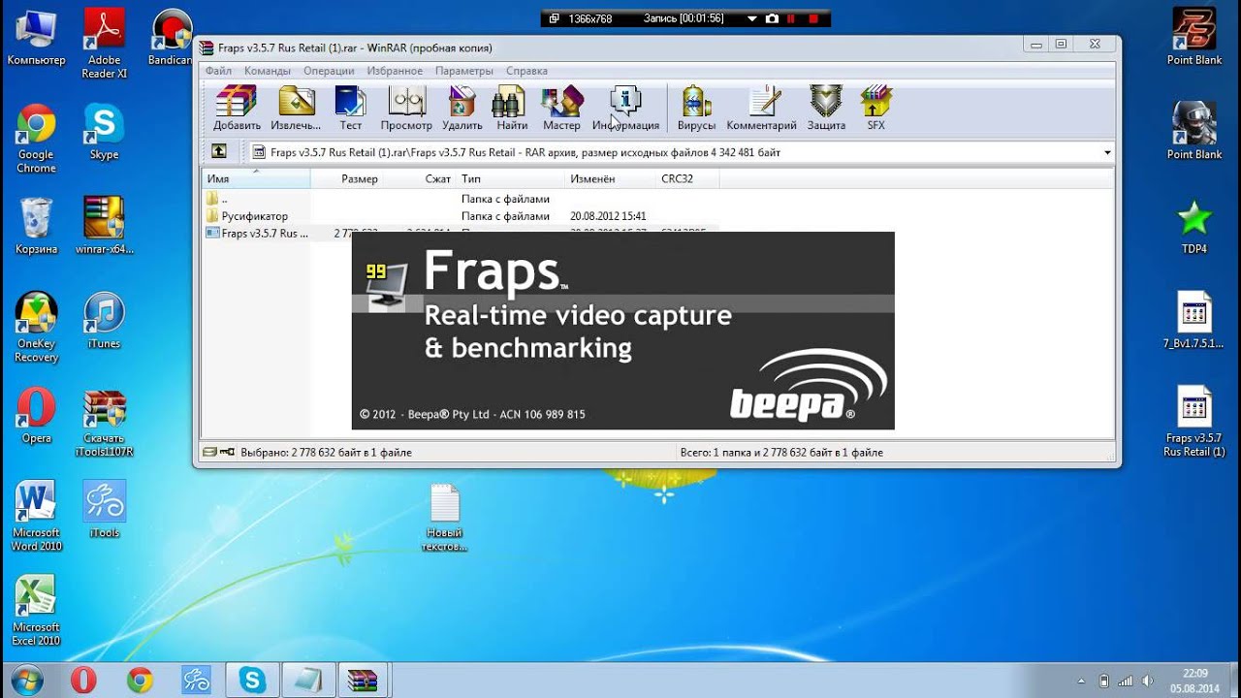
Task: Open Microsoft Word 2010 desktop shortcut
Action: click(36, 517)
